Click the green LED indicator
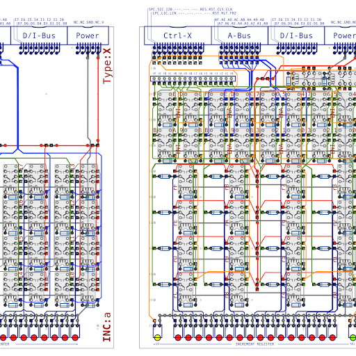This screenshot has width=356, height=356. pos(353,337)
